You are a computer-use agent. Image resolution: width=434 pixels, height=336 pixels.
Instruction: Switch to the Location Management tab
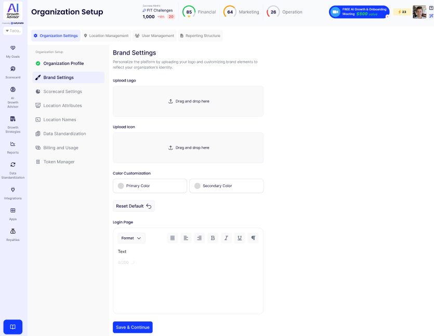point(106,36)
